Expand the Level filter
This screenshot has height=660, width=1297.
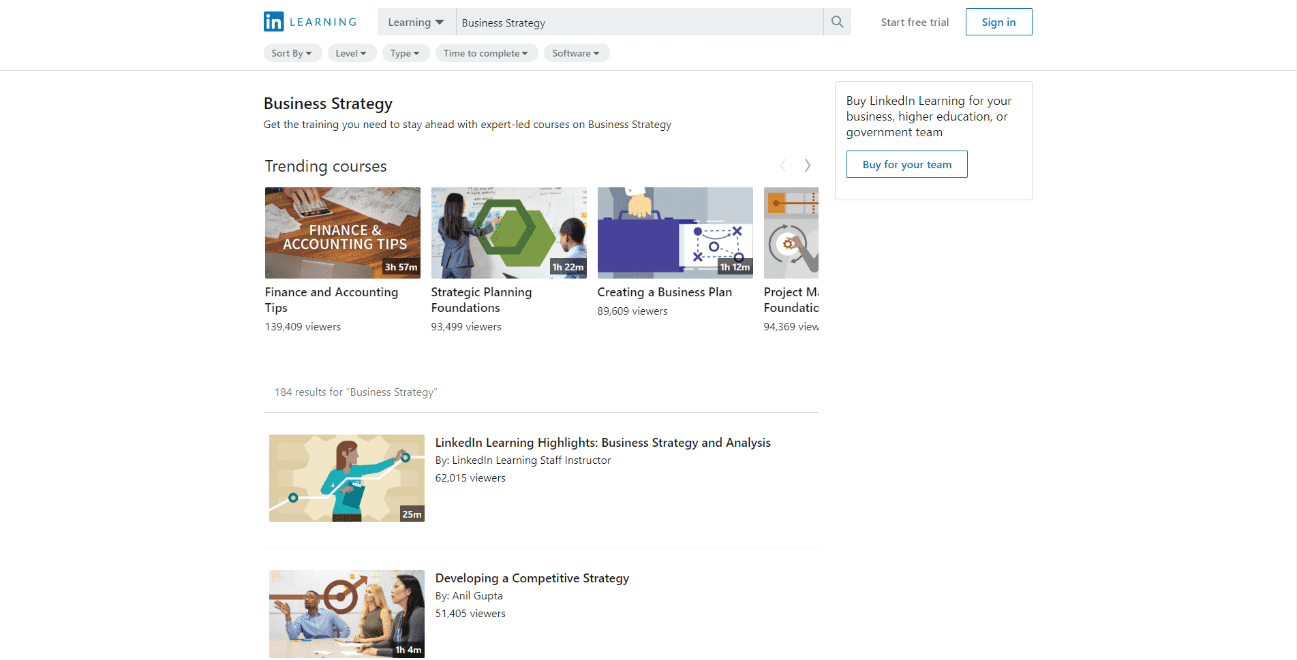tap(352, 53)
